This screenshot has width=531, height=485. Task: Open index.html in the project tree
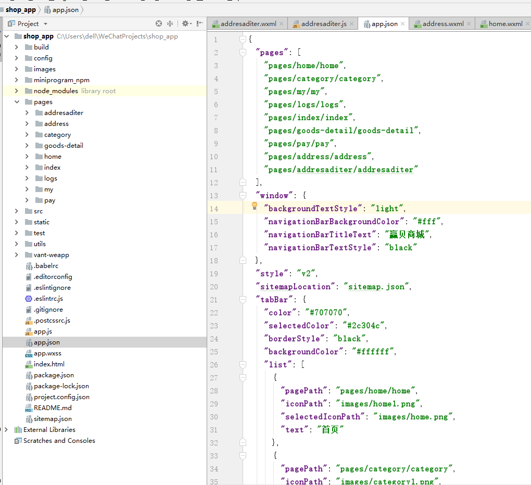tap(49, 364)
